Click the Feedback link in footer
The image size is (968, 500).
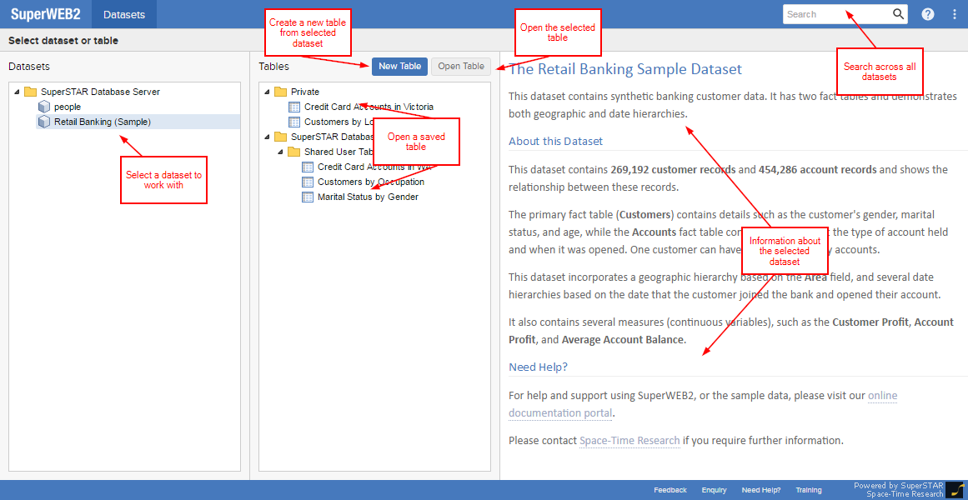[x=670, y=490]
